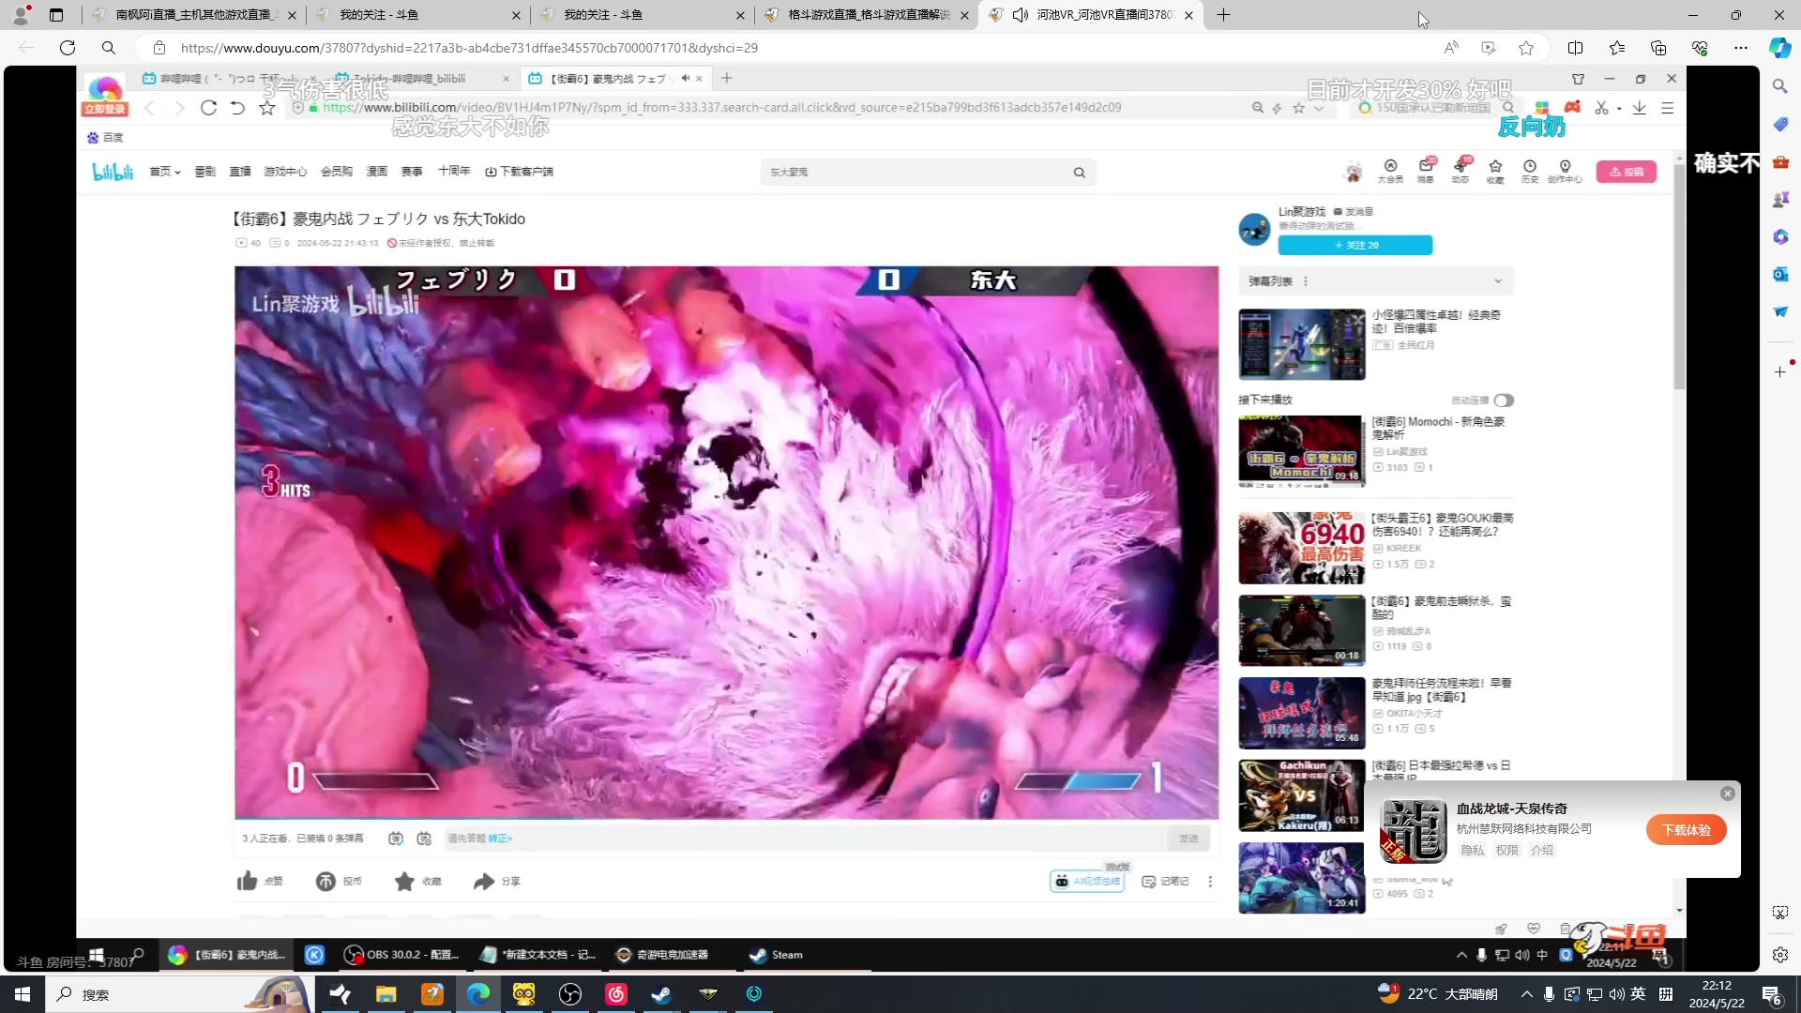Open Edge read aloud icon in address bar
The height and width of the screenshot is (1013, 1801).
[x=1451, y=48]
